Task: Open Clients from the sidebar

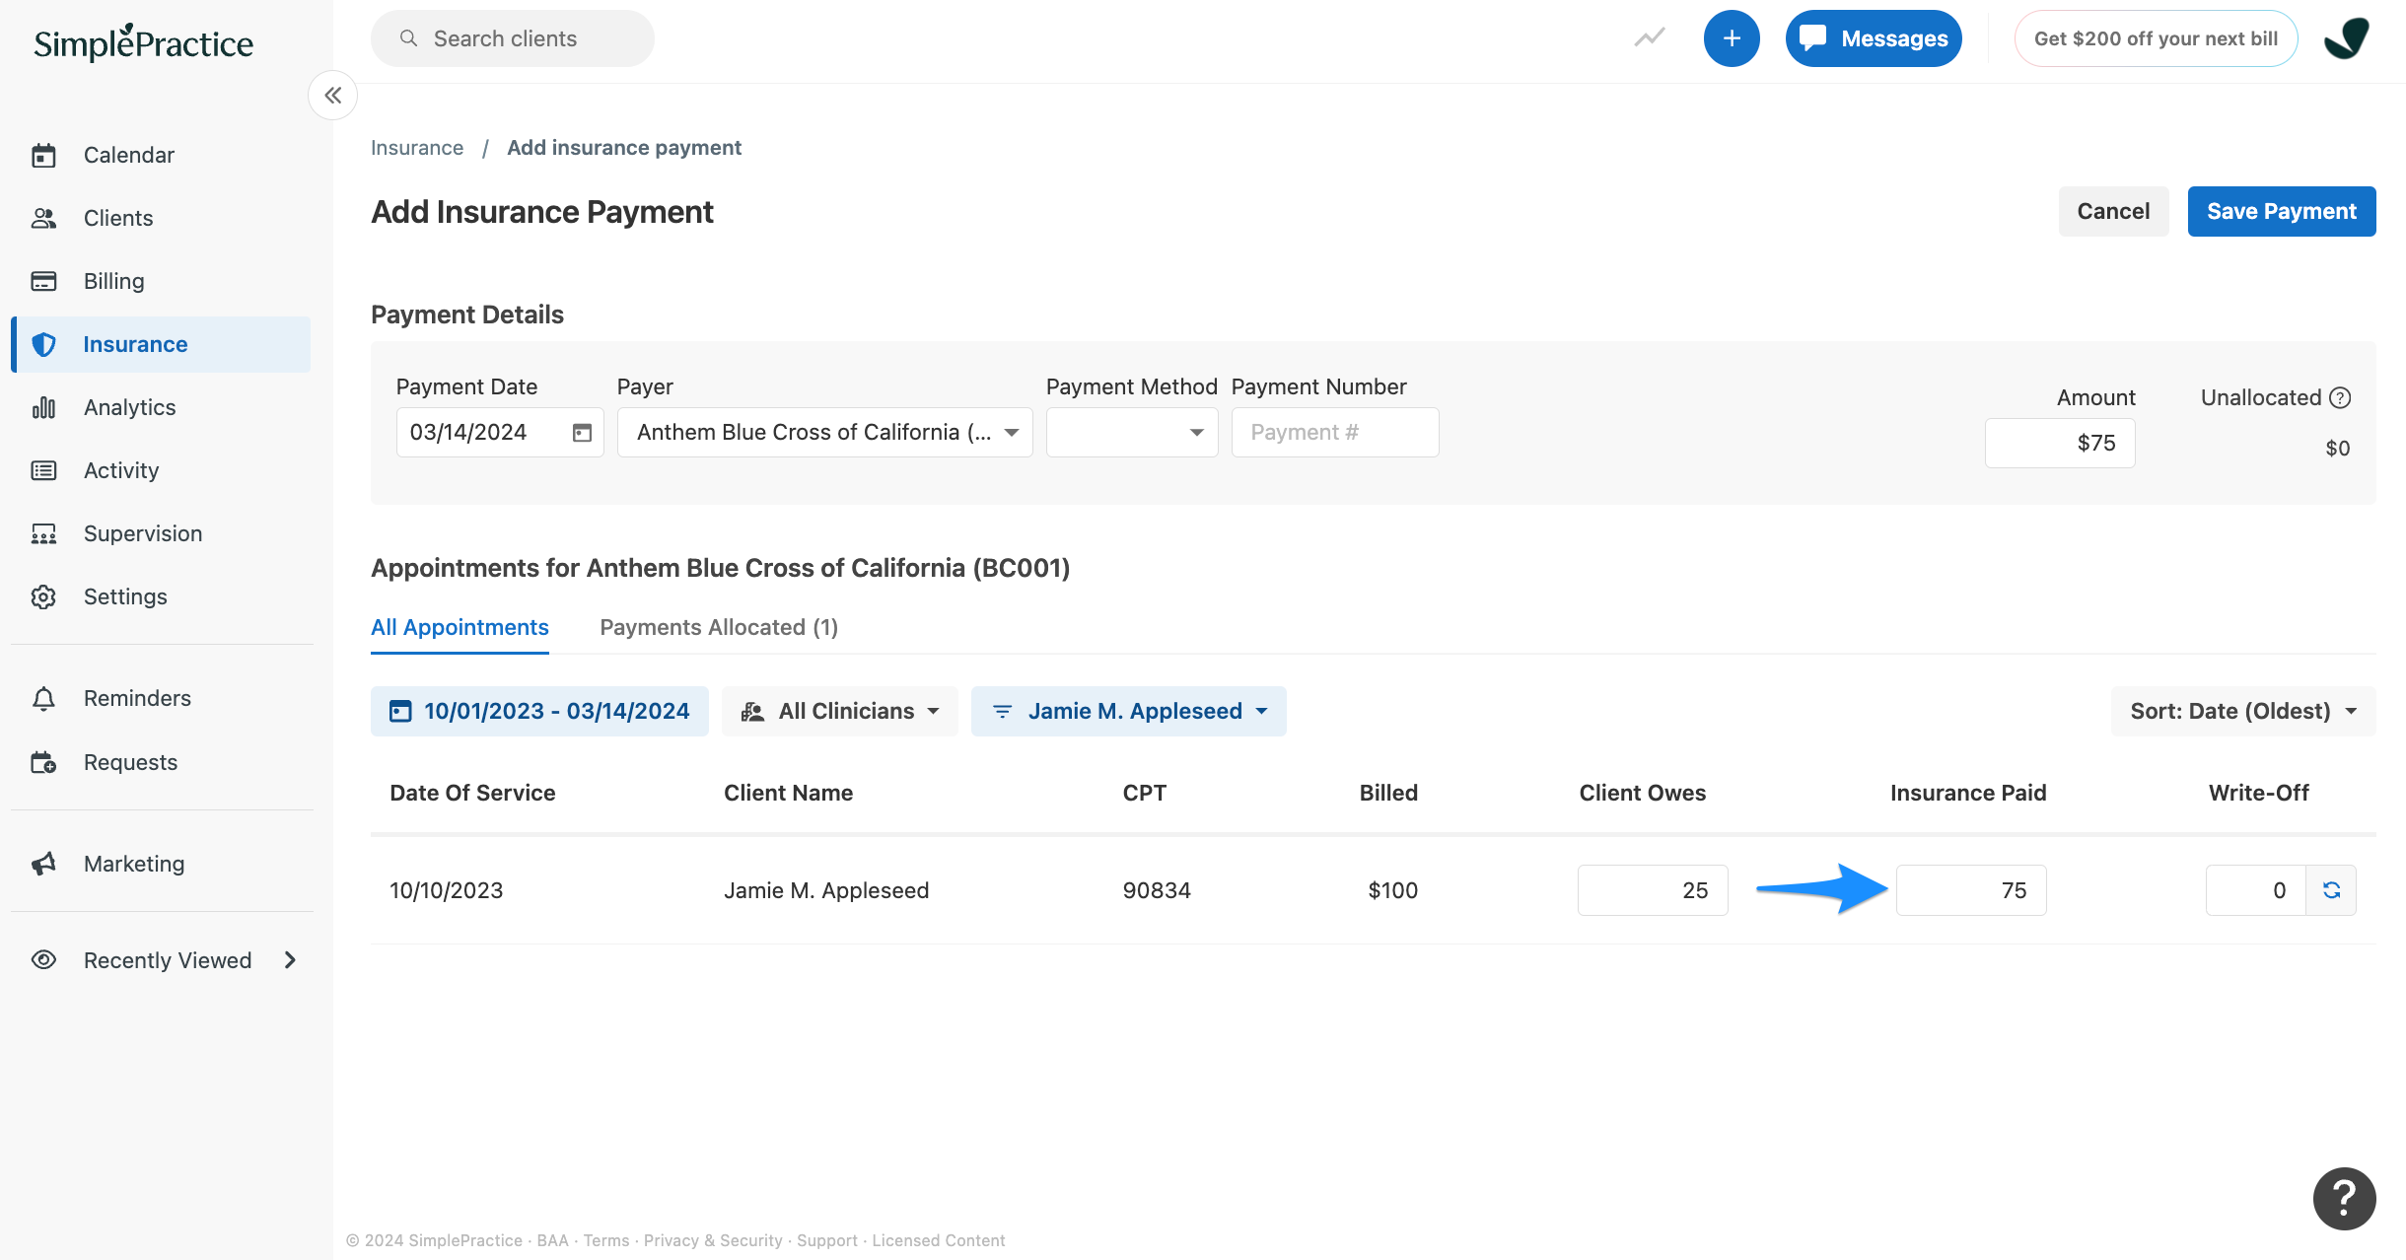Action: pyautogui.click(x=161, y=218)
